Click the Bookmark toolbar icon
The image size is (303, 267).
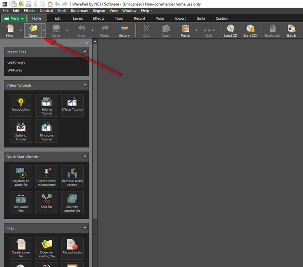coord(272,30)
